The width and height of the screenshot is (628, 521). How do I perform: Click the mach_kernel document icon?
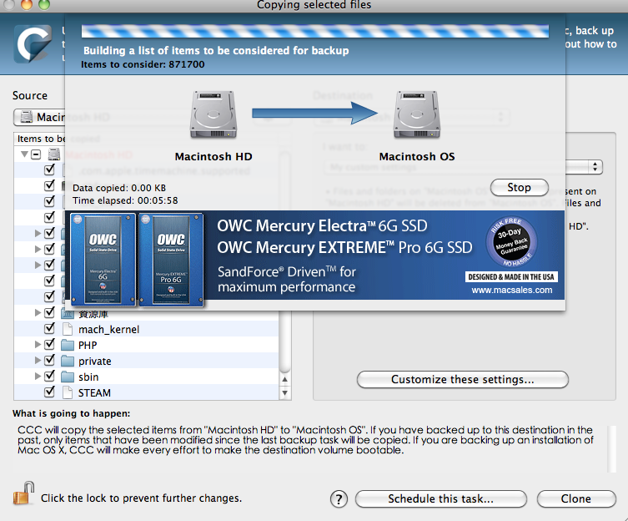[68, 329]
